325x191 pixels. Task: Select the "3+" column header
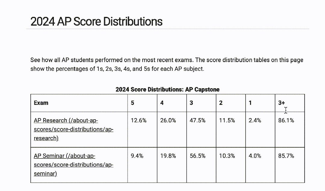[281, 103]
